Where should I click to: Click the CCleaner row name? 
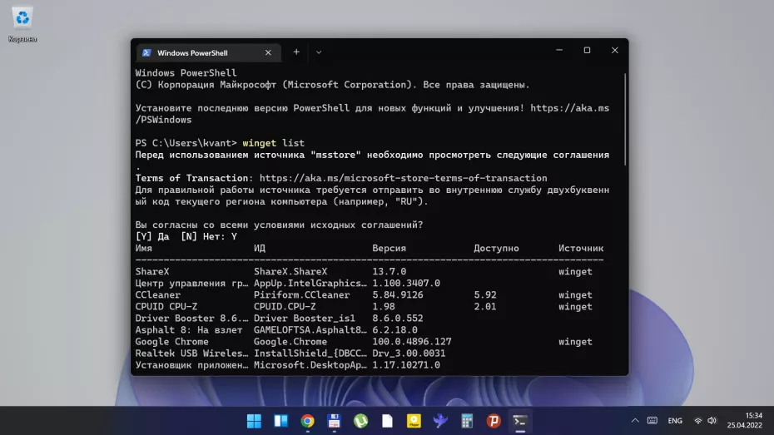158,295
